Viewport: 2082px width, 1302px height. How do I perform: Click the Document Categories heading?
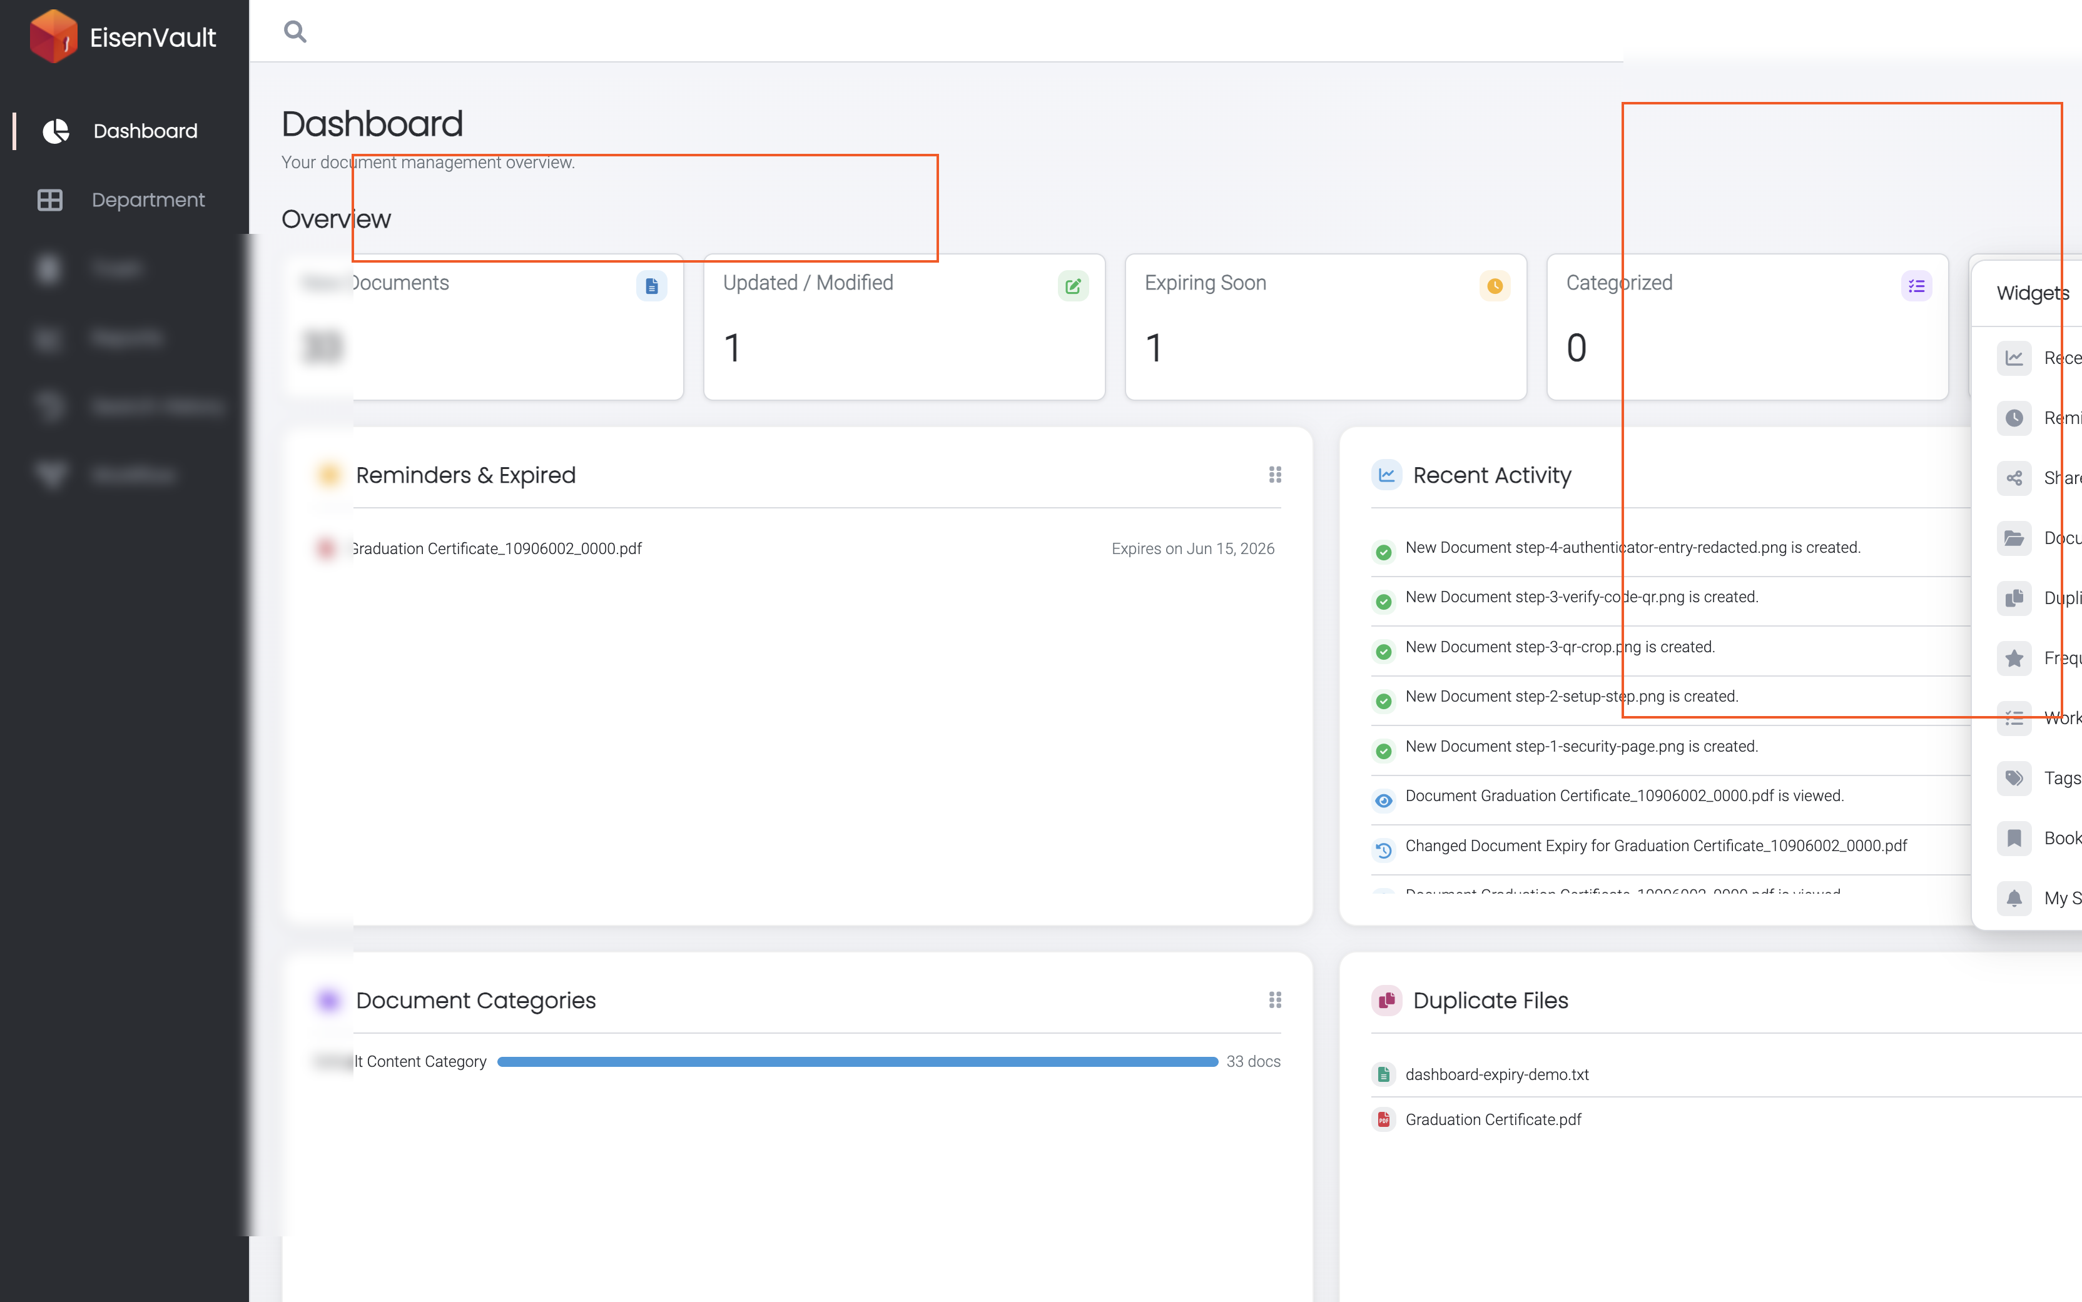(x=475, y=1000)
